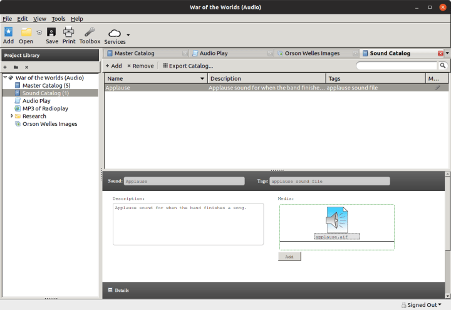Select Sound Catalog (1) in the tree
451x310 pixels.
click(46, 93)
